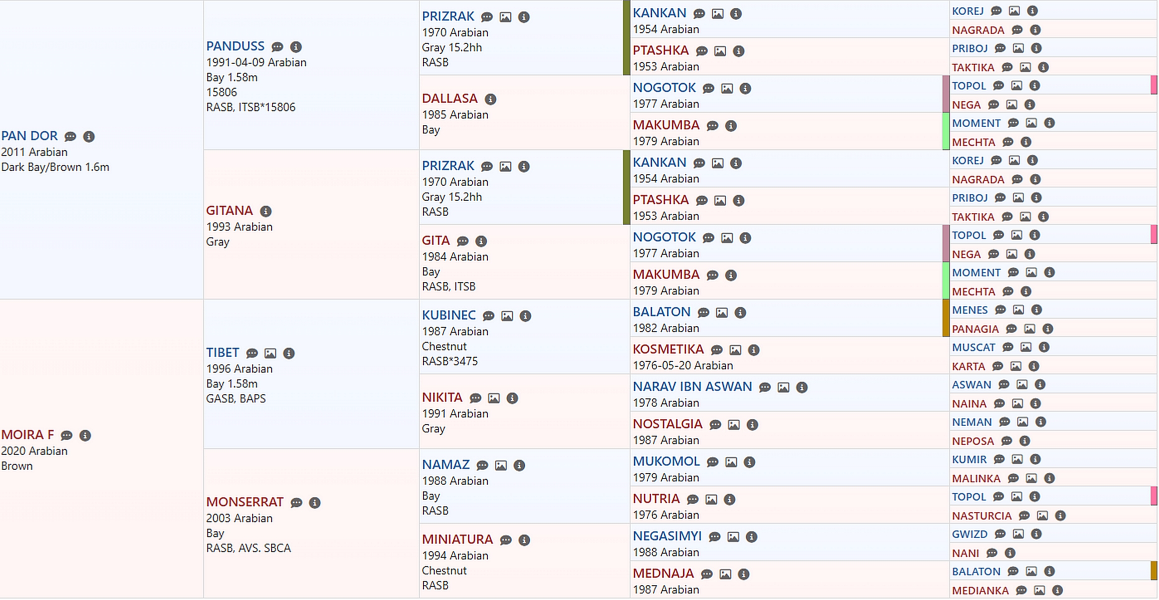
Task: Click pink color marker beside top TOPOL
Action: [x=1154, y=85]
